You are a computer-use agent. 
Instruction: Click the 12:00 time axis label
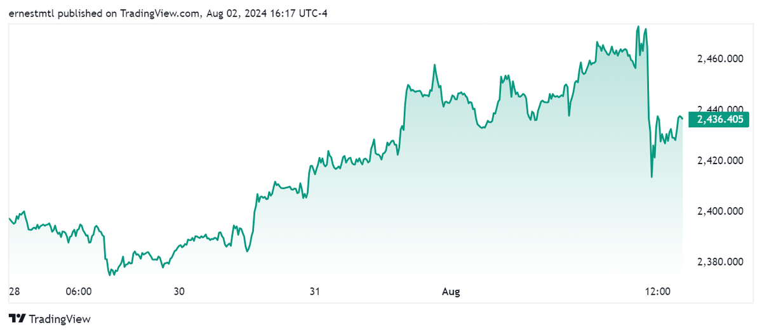[658, 292]
